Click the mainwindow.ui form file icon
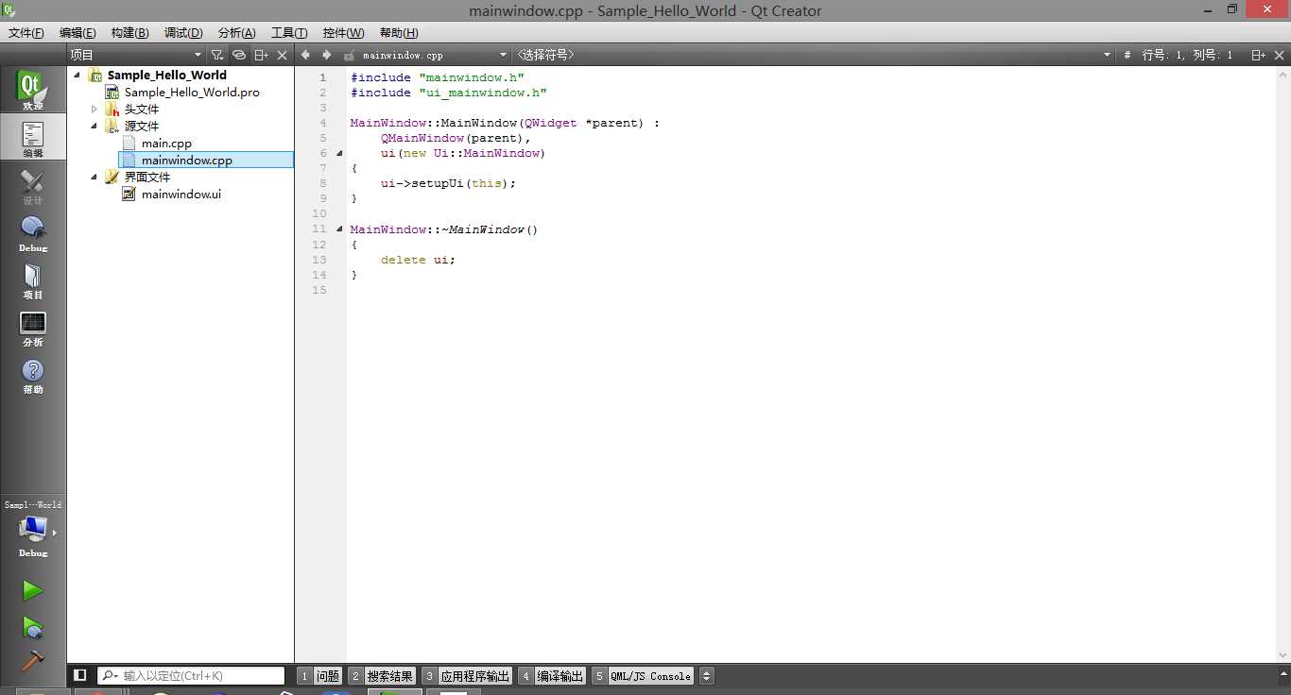 tap(129, 194)
